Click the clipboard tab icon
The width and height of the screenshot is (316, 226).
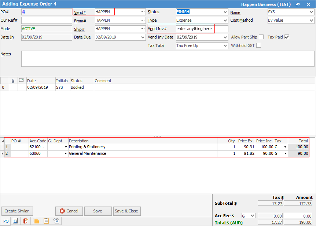pyautogui.click(x=46, y=221)
